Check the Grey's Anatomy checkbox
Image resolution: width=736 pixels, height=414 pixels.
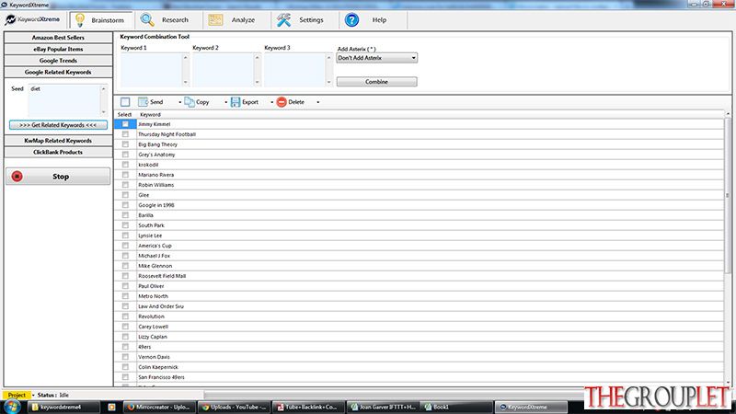point(125,155)
